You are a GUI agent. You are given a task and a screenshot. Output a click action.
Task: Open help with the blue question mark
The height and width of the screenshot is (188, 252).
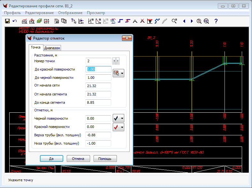pyautogui.click(x=216, y=21)
